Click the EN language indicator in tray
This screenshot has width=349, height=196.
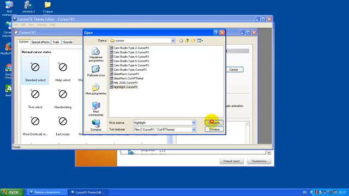click(304, 192)
